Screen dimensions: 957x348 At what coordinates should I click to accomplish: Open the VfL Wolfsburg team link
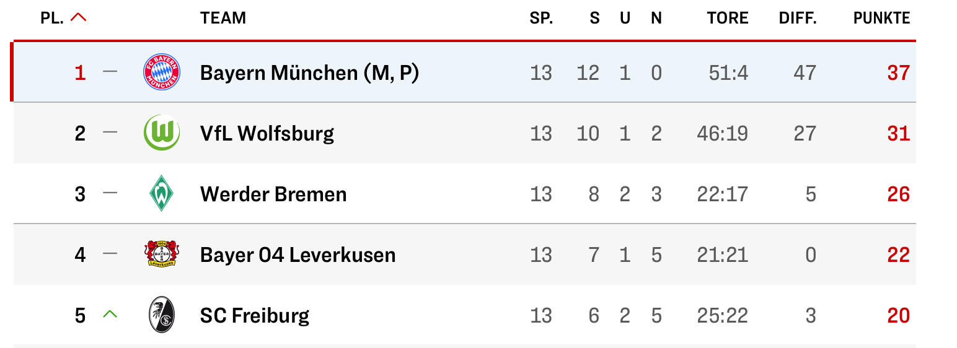pyautogui.click(x=267, y=134)
